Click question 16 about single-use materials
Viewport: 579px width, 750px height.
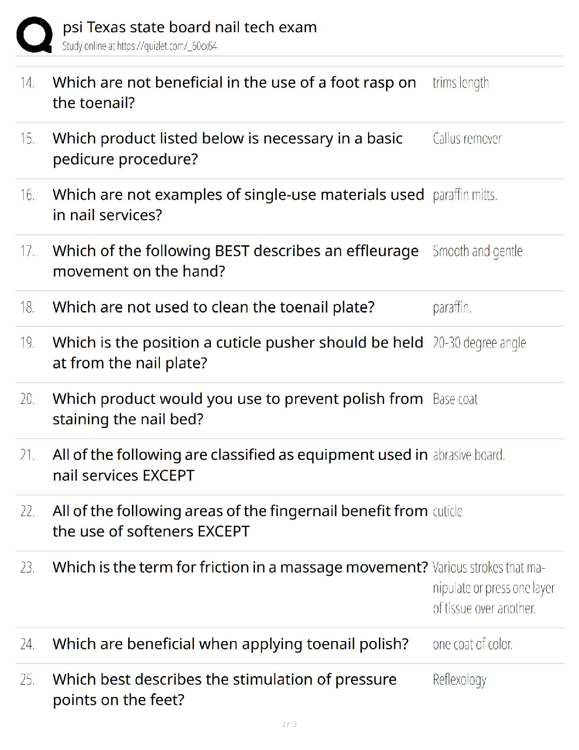tap(238, 205)
